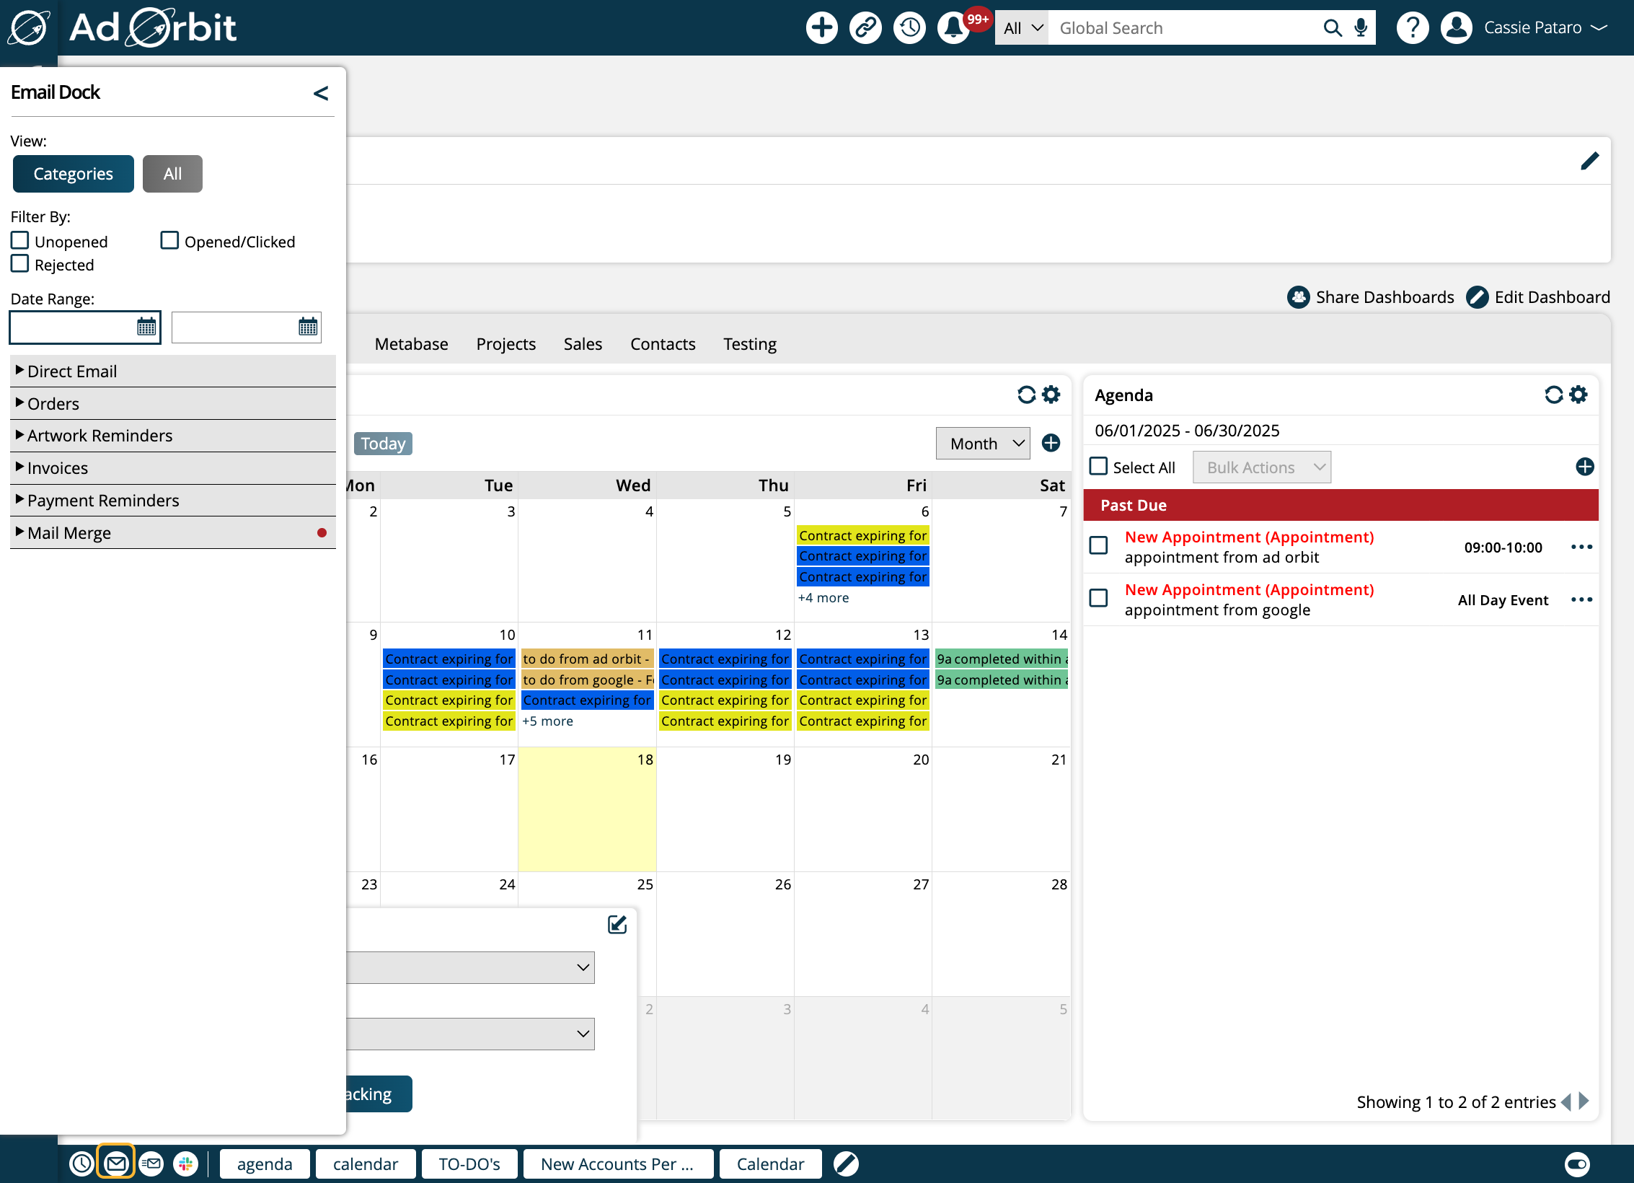The height and width of the screenshot is (1183, 1634).
Task: Check the appointment from ad orbit checkbox
Action: click(x=1098, y=545)
